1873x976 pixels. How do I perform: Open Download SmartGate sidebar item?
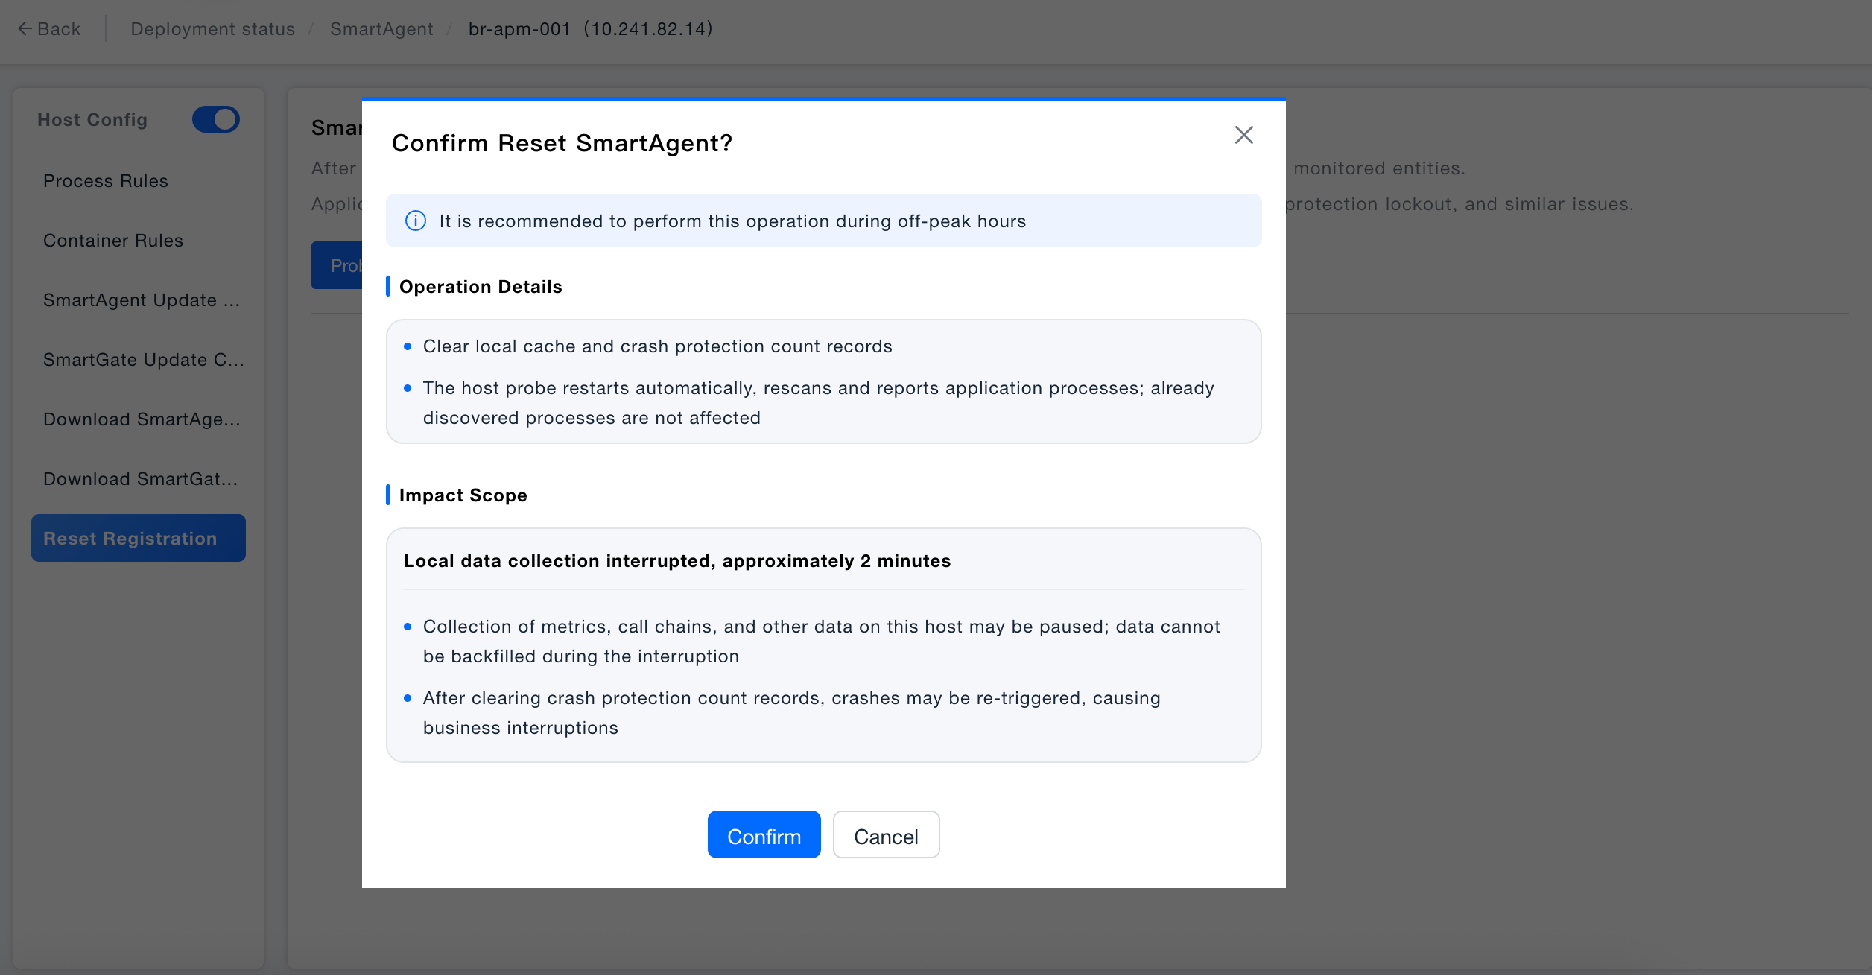tap(140, 479)
